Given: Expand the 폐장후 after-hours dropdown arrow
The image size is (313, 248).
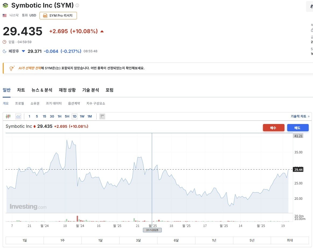Looking at the screenshot, I should [23, 51].
